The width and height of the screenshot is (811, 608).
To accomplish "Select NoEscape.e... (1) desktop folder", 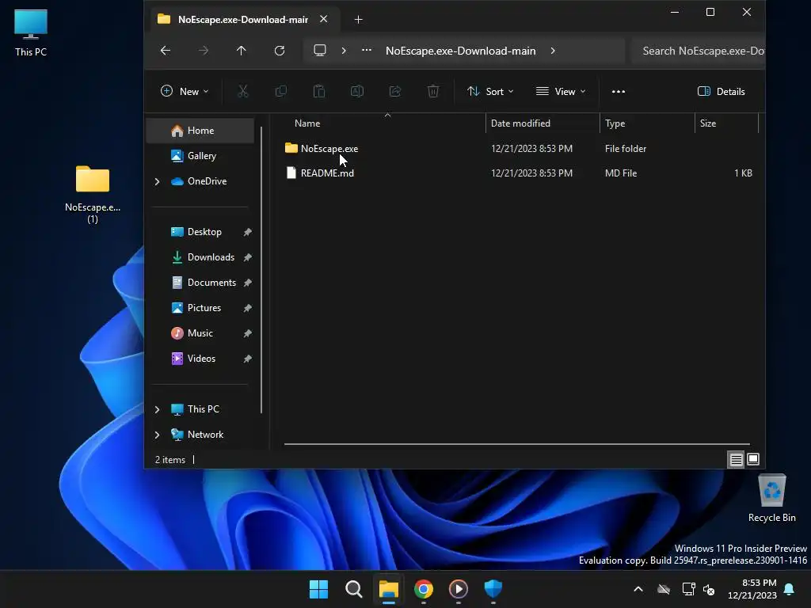I will (93, 195).
